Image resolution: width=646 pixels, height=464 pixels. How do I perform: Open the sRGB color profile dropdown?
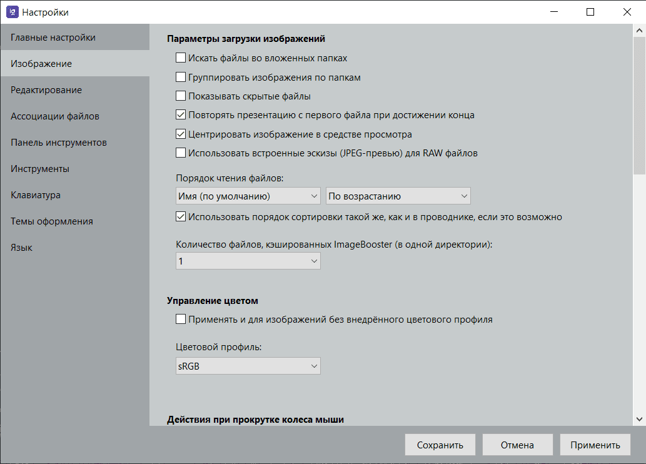coord(248,366)
